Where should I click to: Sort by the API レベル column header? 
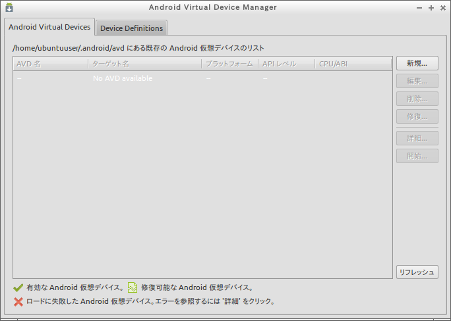coord(286,64)
